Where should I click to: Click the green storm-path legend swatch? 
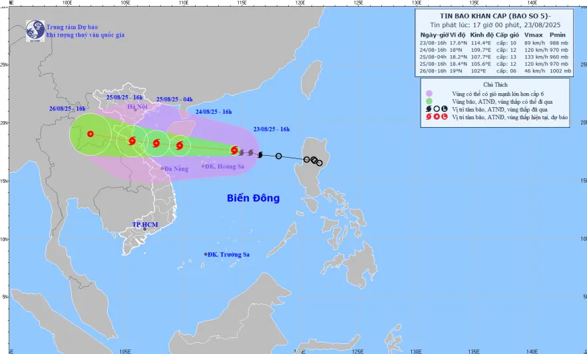click(429, 101)
